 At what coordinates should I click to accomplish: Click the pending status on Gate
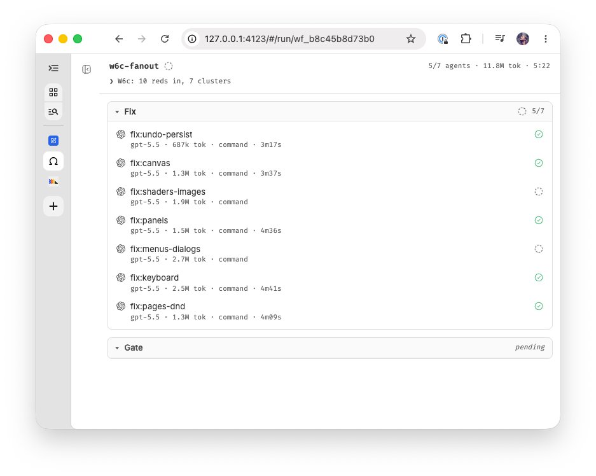[530, 347]
